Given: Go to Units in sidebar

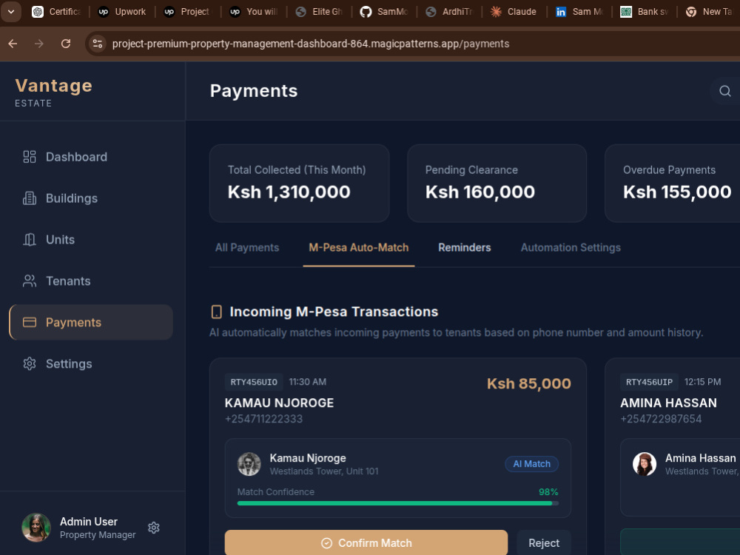Looking at the screenshot, I should click(x=61, y=240).
